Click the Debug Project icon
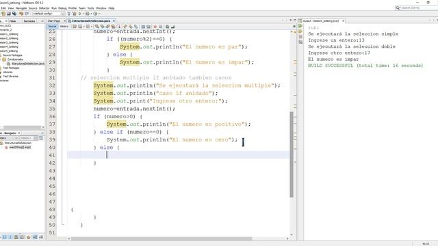 tap(87, 14)
